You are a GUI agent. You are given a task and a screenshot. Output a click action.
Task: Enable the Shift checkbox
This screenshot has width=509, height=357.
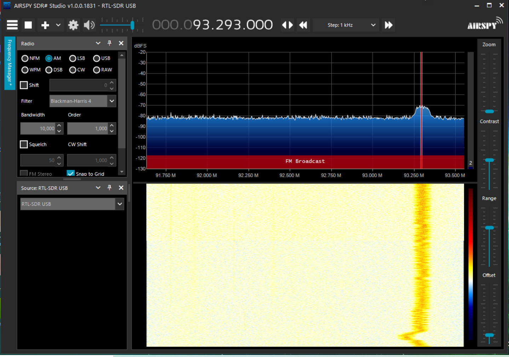click(24, 85)
